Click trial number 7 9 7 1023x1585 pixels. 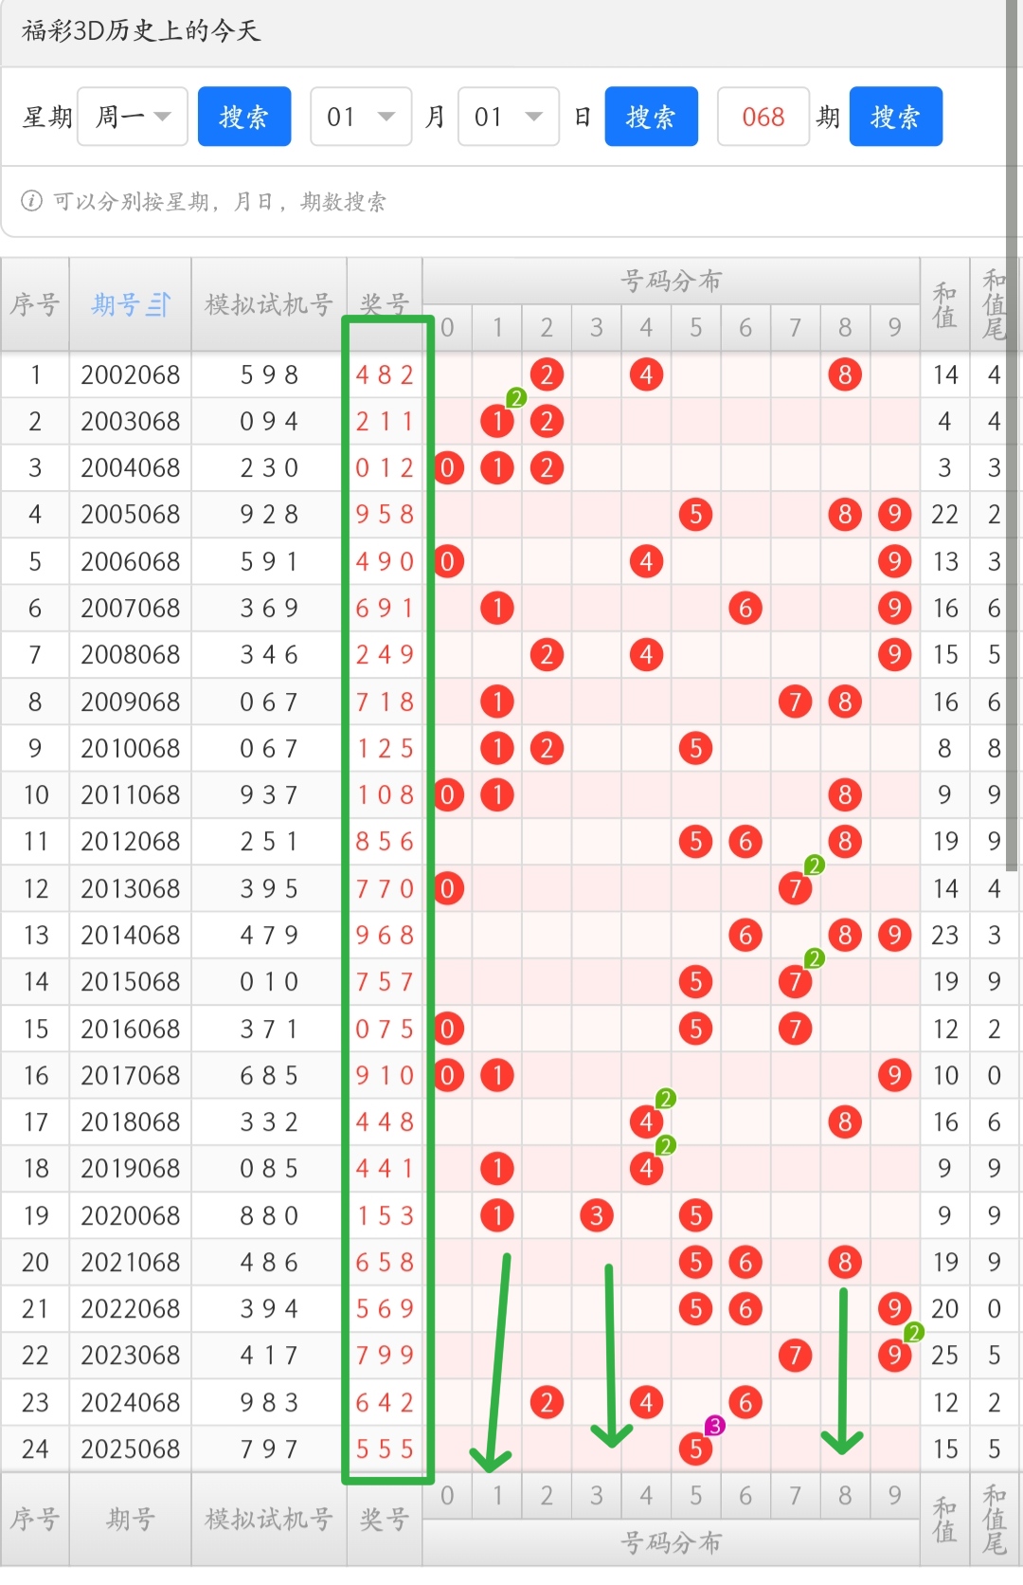pyautogui.click(x=269, y=1449)
